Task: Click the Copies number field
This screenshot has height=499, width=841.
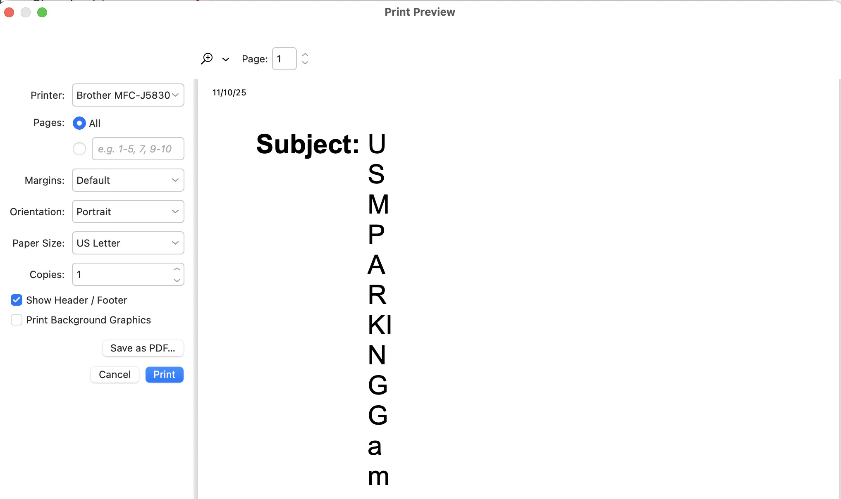Action: click(x=122, y=275)
